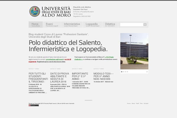177x118 pixels.
Task: Select the first slideshow indicator dot
Action: [x=122, y=72]
